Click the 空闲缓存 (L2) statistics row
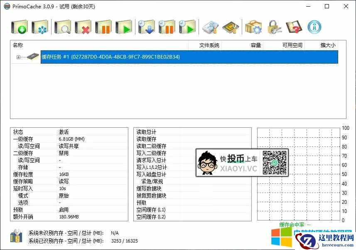Image resolution: width=356 pixels, height=250 pixels. pos(192,217)
